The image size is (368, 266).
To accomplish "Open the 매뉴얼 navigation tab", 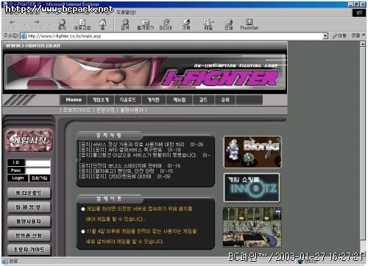I will point(180,100).
